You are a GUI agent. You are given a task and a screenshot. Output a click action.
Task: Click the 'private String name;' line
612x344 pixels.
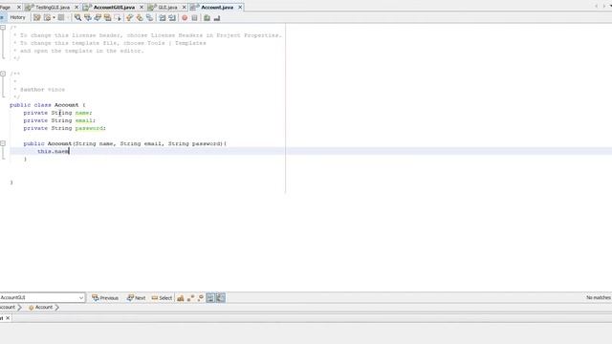[57, 113]
